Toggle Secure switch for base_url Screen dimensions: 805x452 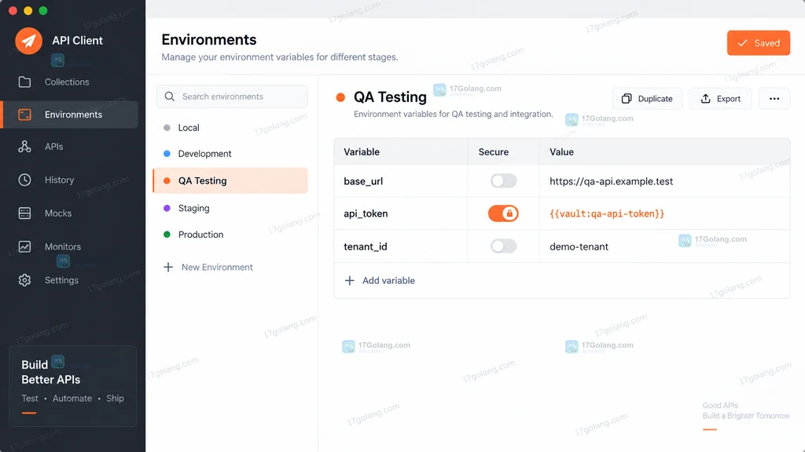(x=504, y=180)
